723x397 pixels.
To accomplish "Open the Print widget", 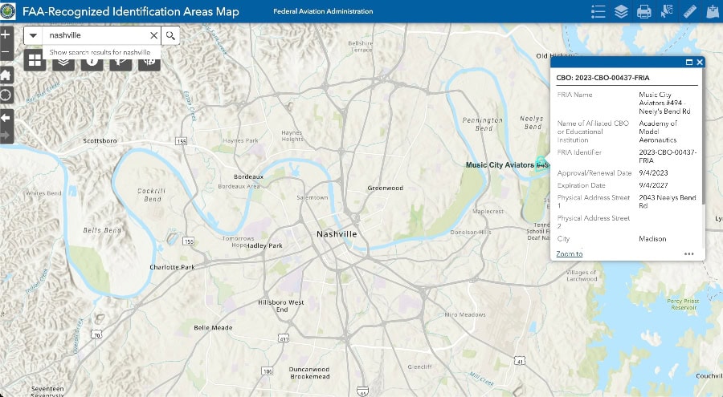I will point(643,11).
